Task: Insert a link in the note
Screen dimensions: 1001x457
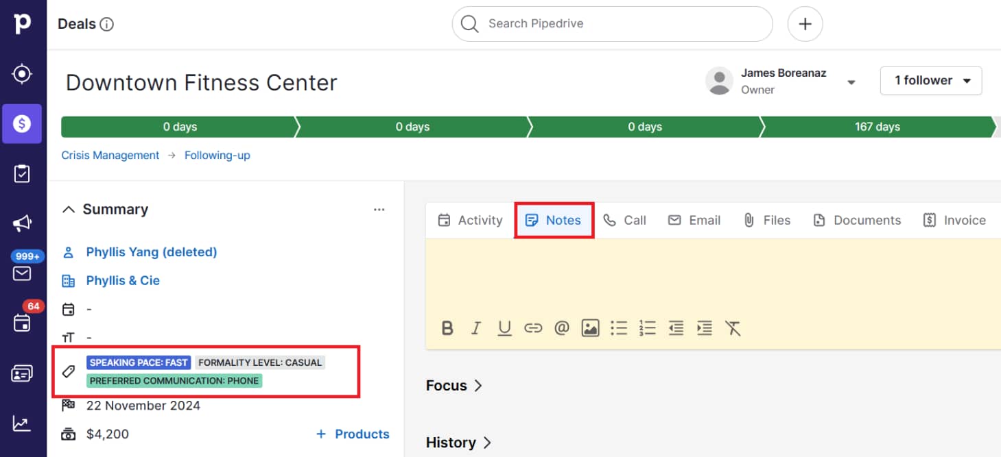Action: (533, 329)
